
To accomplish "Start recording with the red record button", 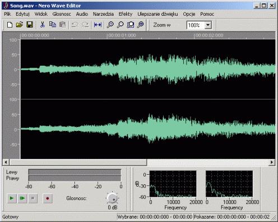I will 48,198.
